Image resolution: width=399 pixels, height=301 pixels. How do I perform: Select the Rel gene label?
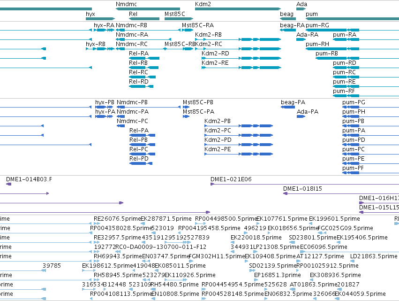click(x=133, y=14)
